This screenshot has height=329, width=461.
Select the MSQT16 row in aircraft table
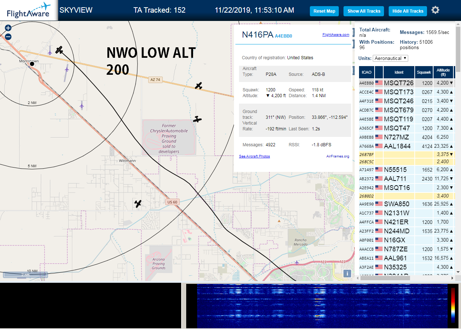pyautogui.click(x=406, y=188)
